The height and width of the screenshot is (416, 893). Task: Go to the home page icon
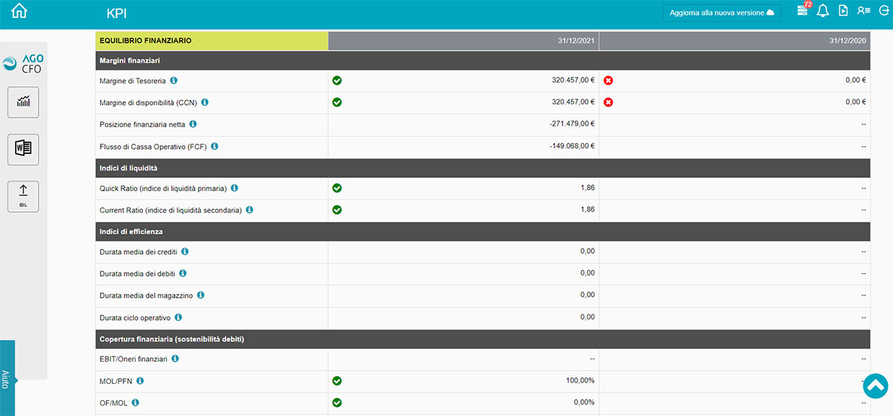[19, 11]
